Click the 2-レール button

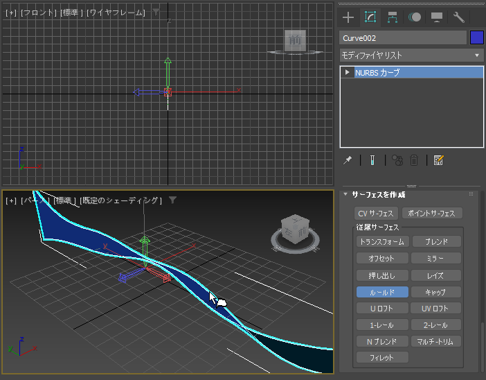(x=435, y=325)
